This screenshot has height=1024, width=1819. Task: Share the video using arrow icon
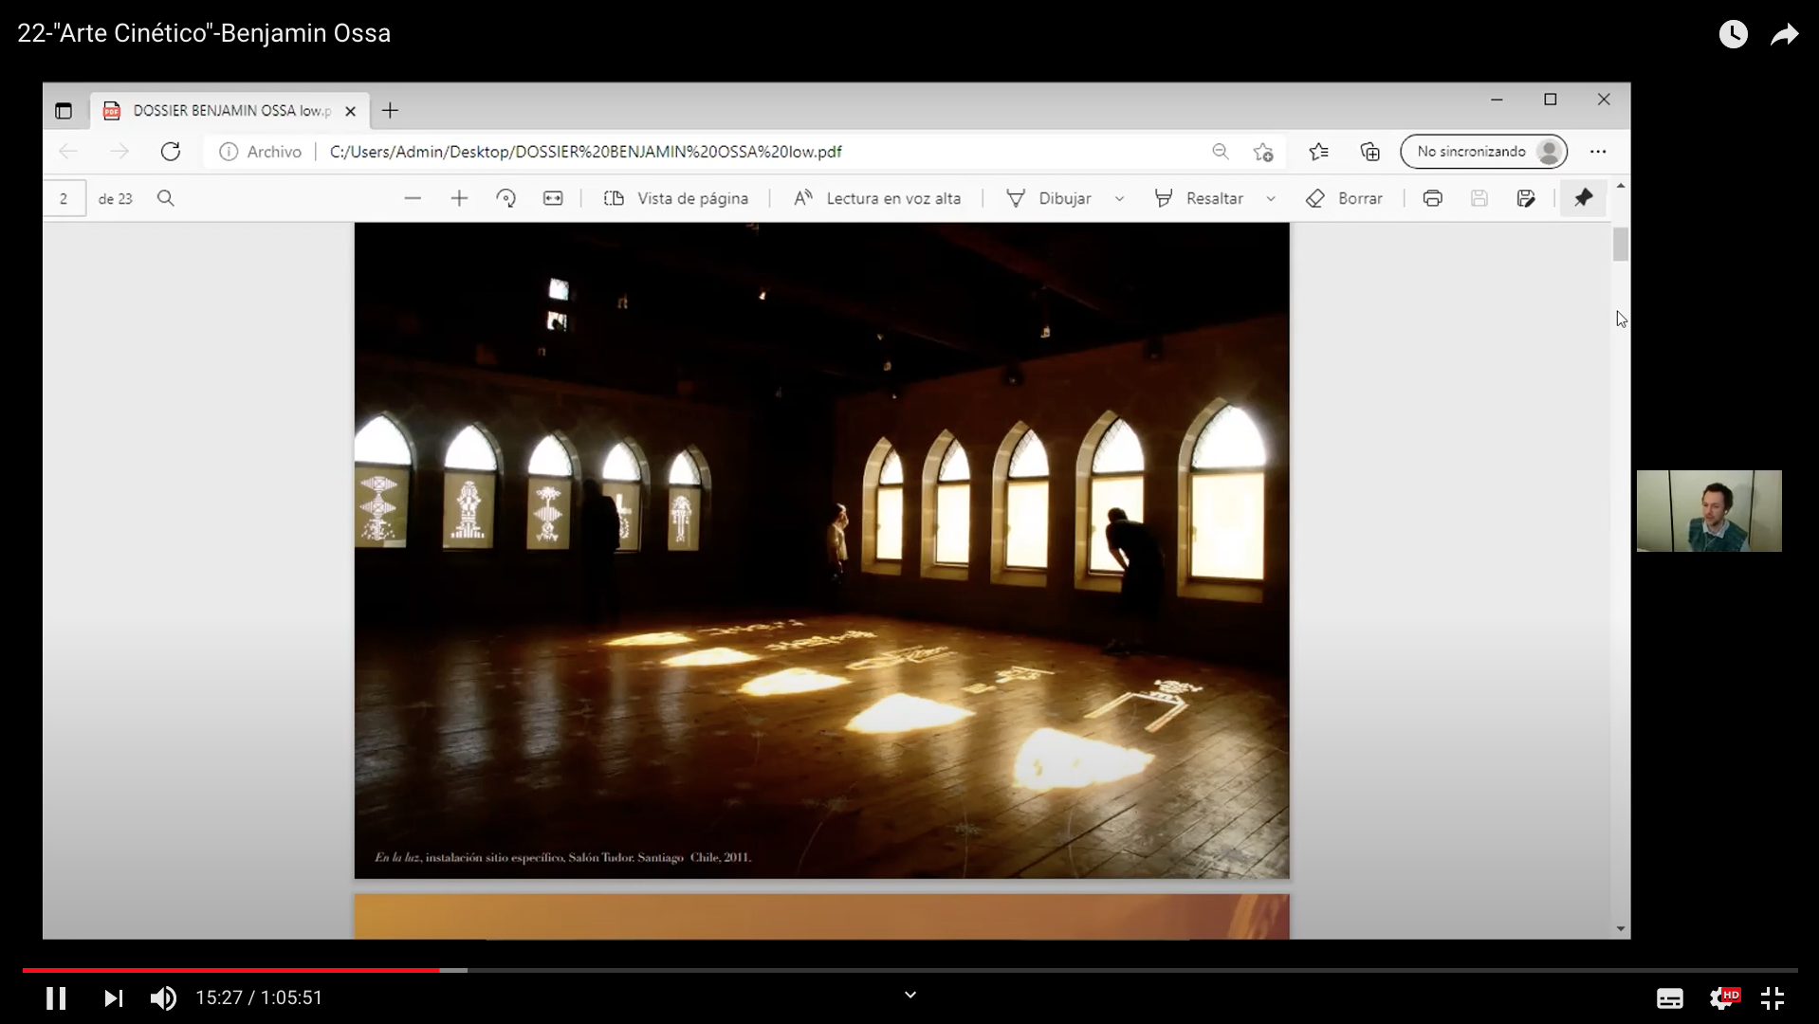tap(1784, 35)
